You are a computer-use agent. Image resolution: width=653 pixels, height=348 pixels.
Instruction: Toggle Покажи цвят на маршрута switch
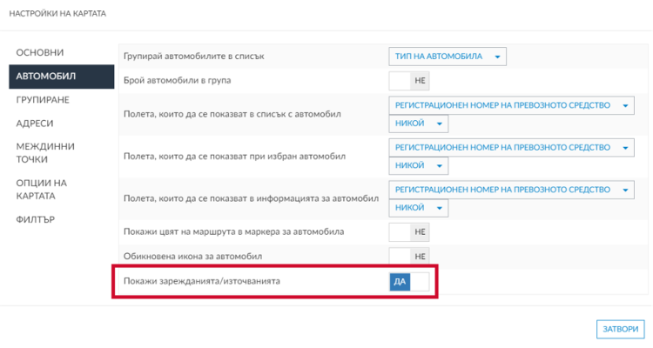pyautogui.click(x=409, y=232)
